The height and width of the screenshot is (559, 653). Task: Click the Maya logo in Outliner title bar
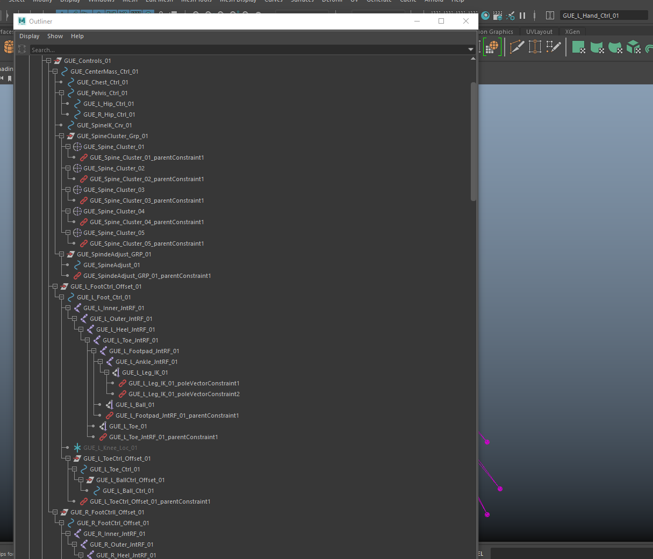point(22,21)
